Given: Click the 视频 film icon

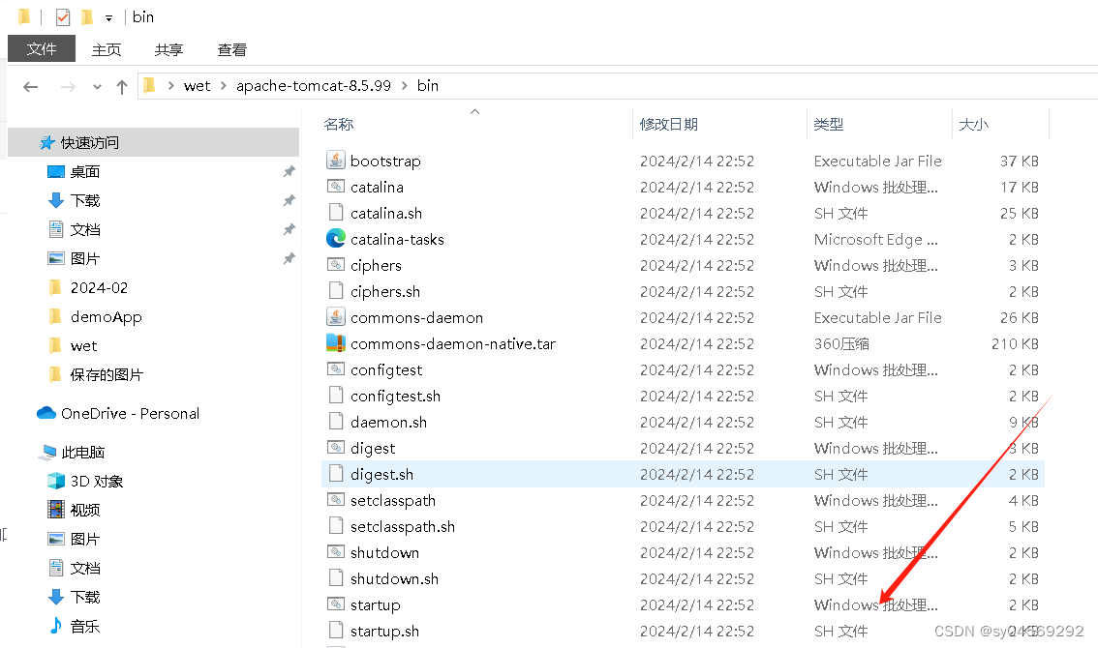Looking at the screenshot, I should (56, 510).
